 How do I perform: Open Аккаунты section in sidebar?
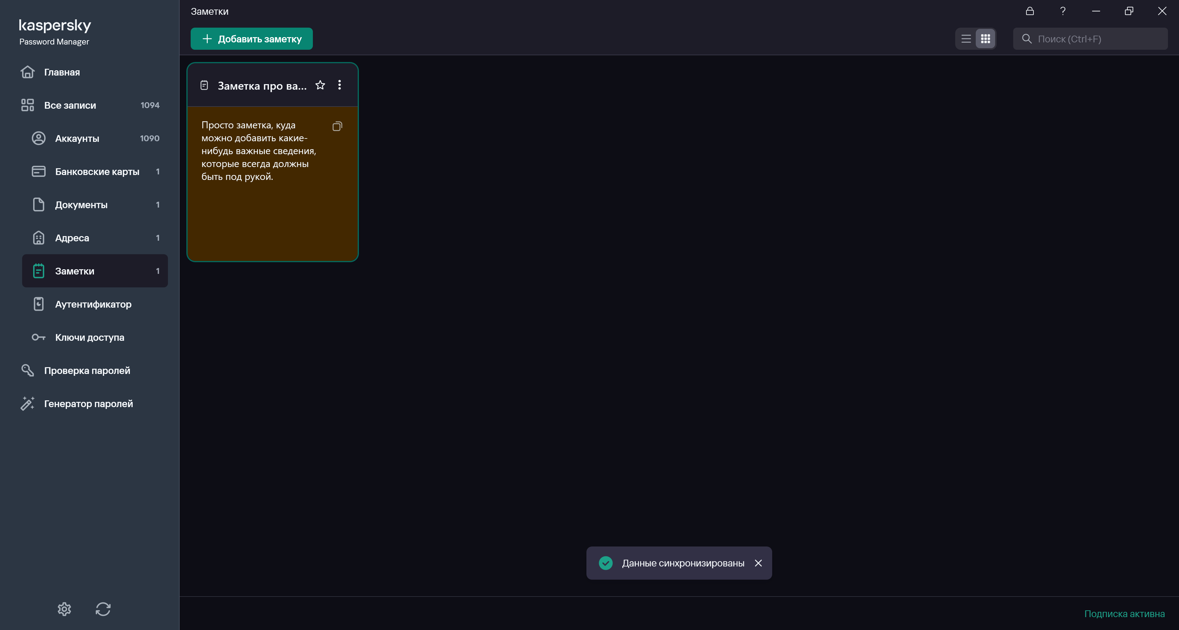click(x=77, y=139)
